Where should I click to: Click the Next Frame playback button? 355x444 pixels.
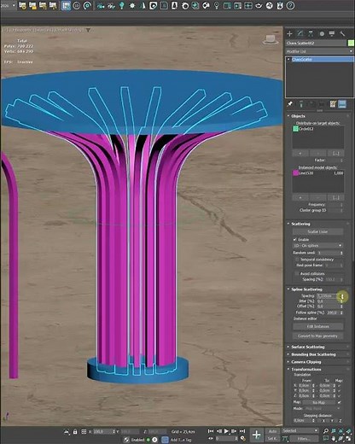point(234,431)
